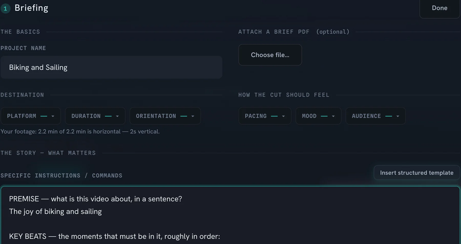Click the 'ATTACH A BRIEF PDF' heading
The height and width of the screenshot is (244, 461).
(x=274, y=32)
